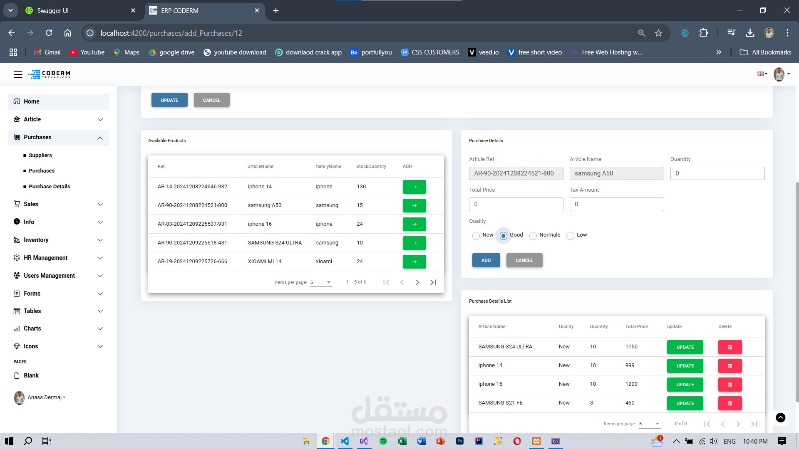
Task: Click the Windows Start button
Action: click(9, 441)
